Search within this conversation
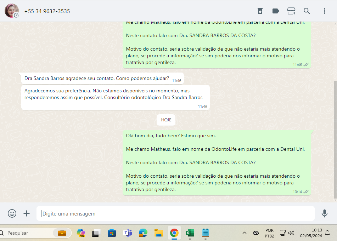337x241 pixels. point(307,11)
